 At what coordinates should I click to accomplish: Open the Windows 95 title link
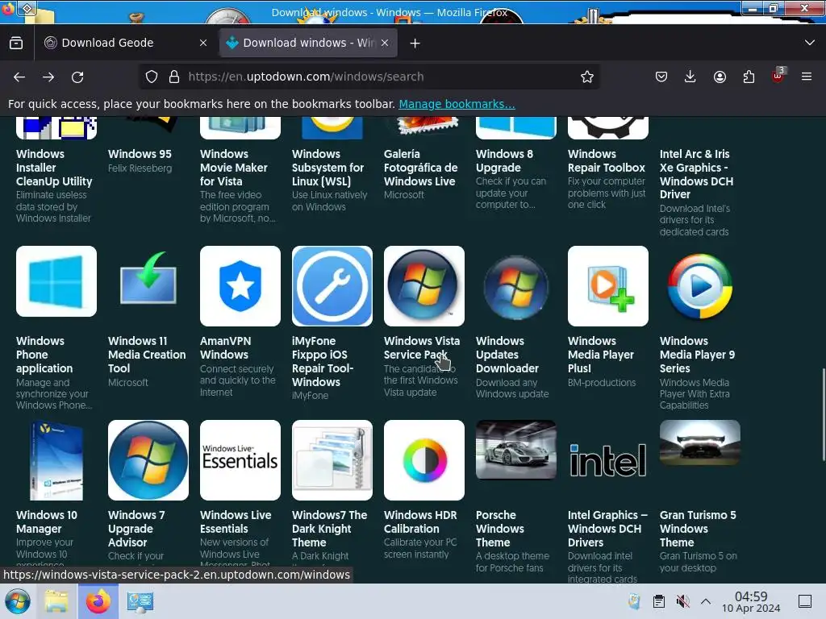(140, 154)
